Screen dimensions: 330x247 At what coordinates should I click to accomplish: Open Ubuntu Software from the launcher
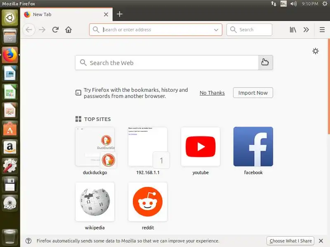tap(10, 129)
